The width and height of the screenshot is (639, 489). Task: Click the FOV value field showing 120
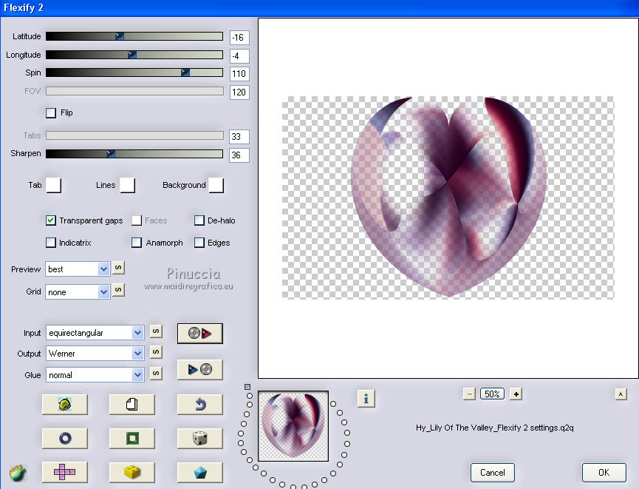click(239, 92)
